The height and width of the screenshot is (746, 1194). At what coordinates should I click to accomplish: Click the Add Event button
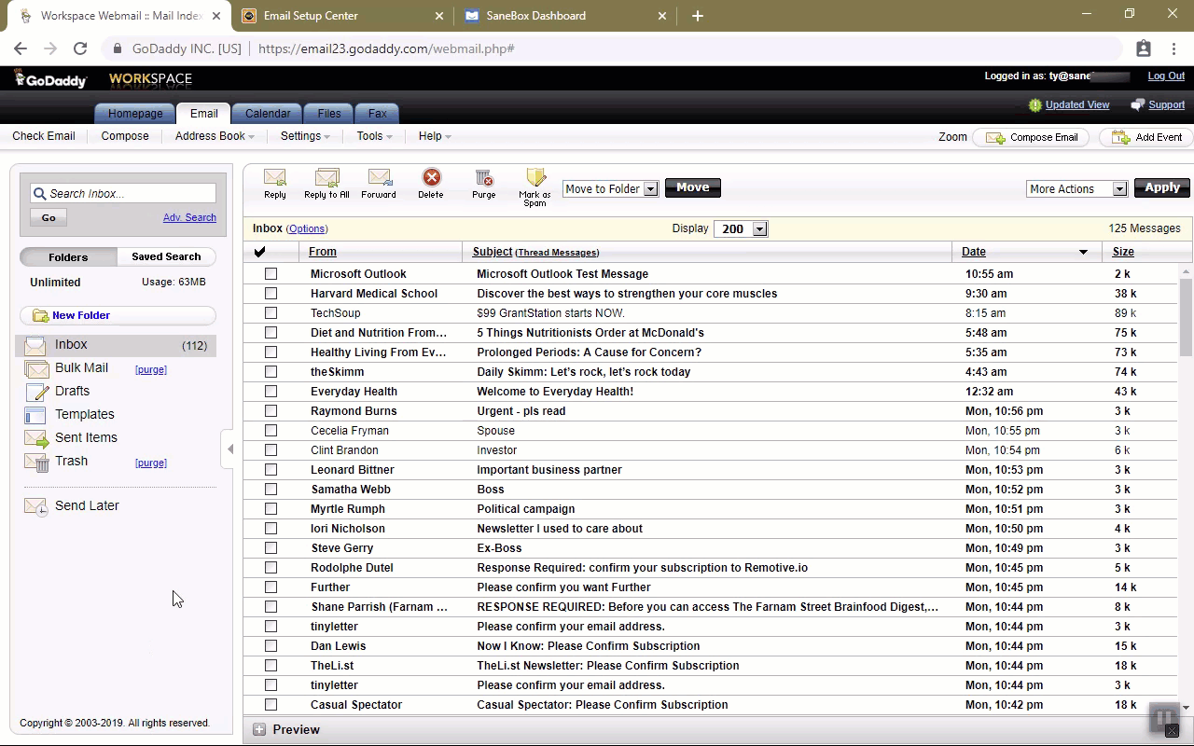pyautogui.click(x=1146, y=137)
